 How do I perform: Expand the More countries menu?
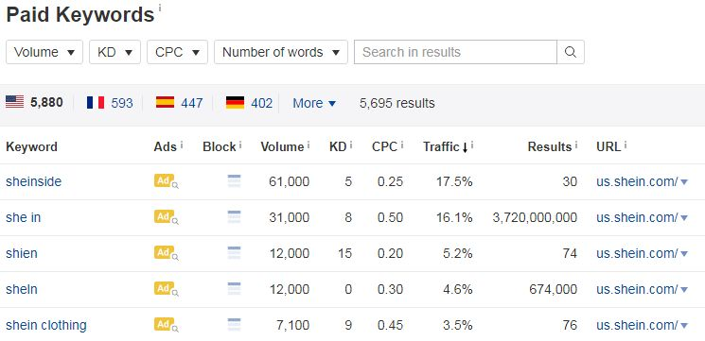coord(314,103)
